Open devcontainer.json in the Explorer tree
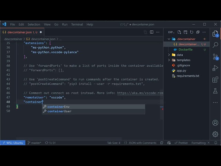This screenshot has width=221, height=166. tap(186, 44)
